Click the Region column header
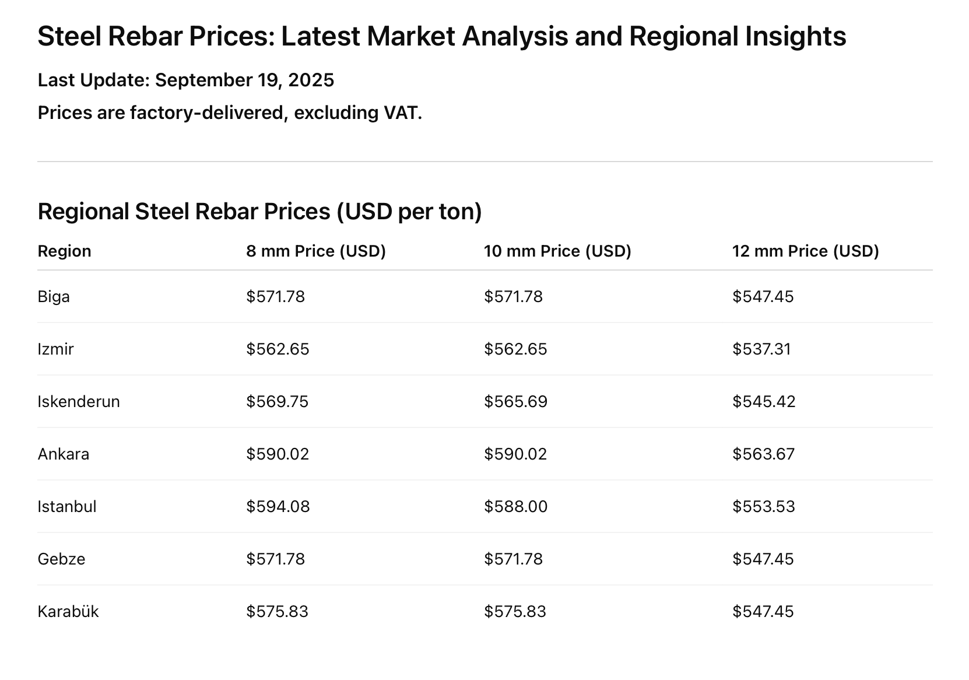This screenshot has height=680, width=969. [x=64, y=251]
